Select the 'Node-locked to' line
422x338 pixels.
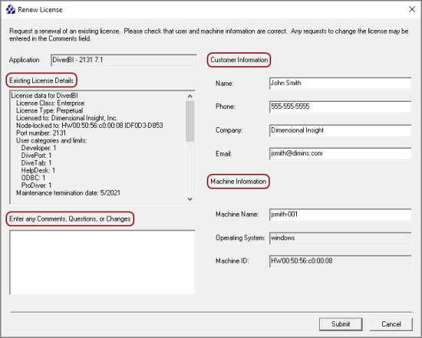pyautogui.click(x=89, y=126)
